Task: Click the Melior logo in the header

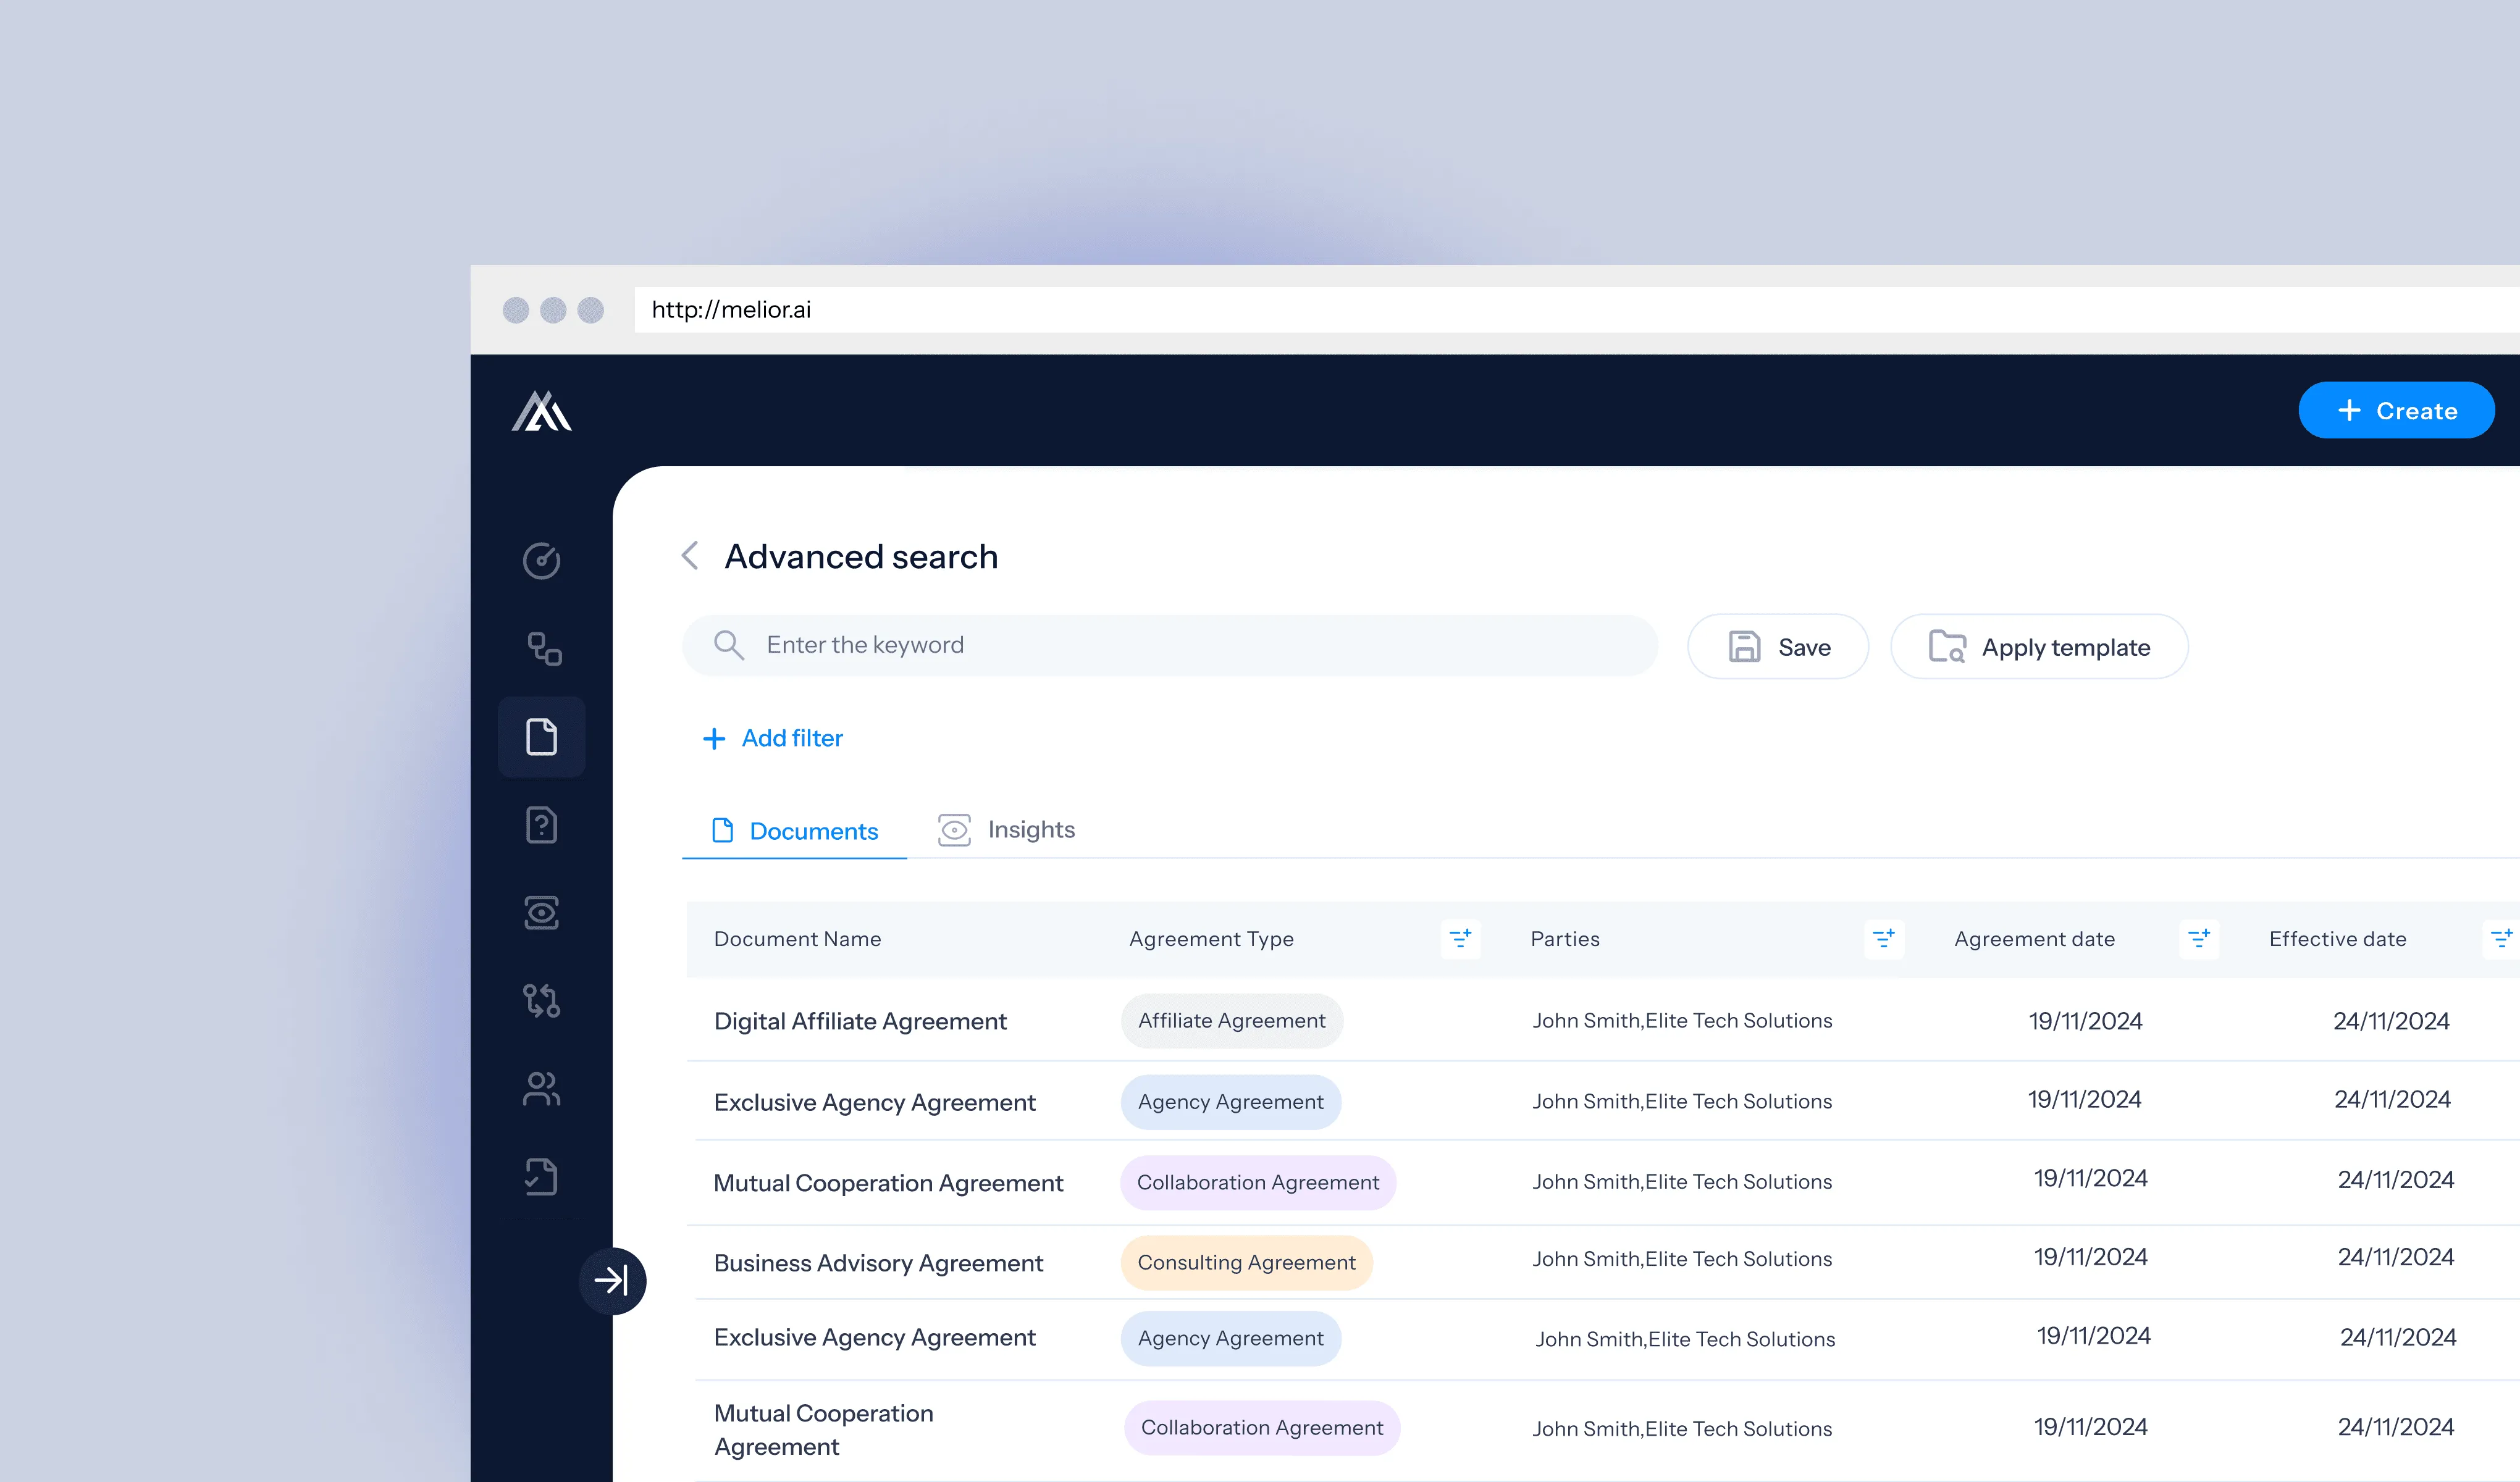Action: 541,411
